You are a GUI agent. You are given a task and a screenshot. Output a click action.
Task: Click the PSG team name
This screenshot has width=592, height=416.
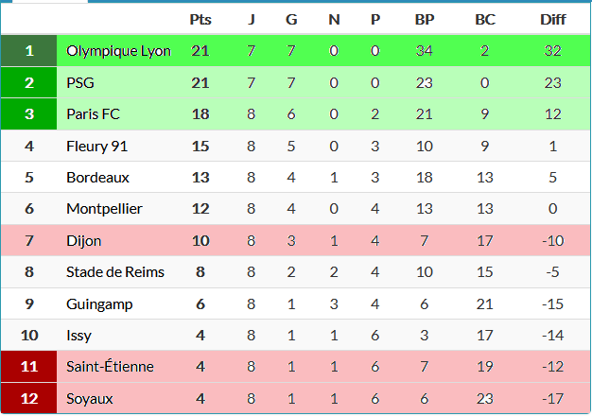[80, 83]
